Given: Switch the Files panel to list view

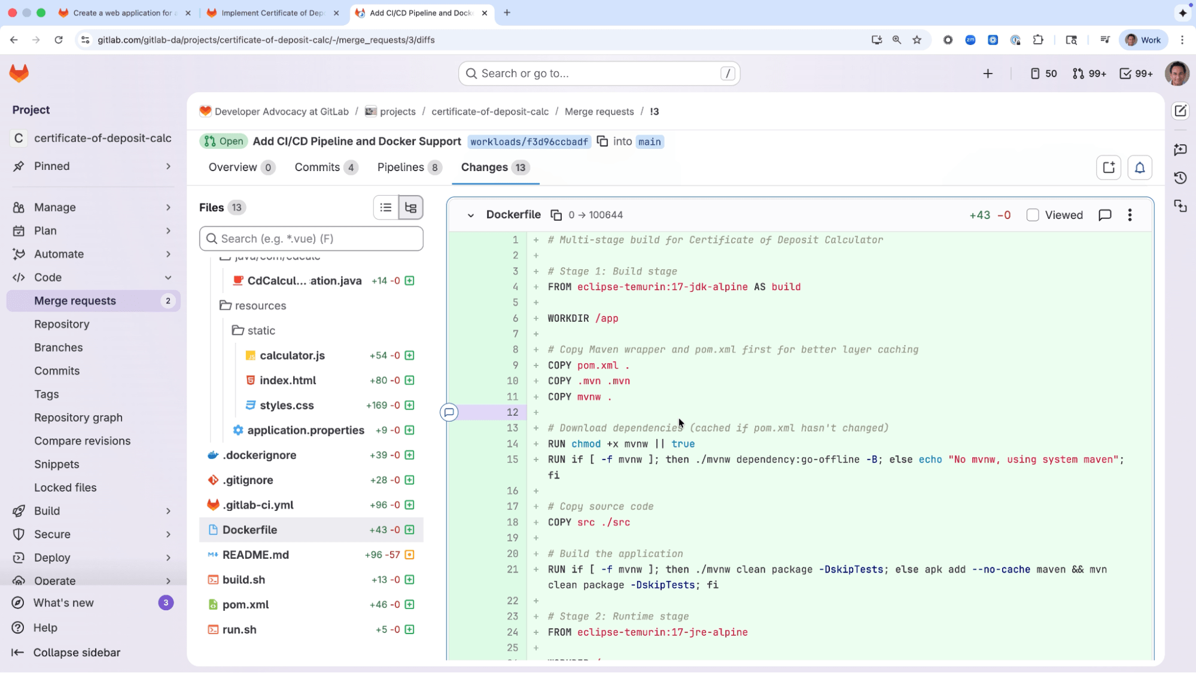Looking at the screenshot, I should [385, 207].
